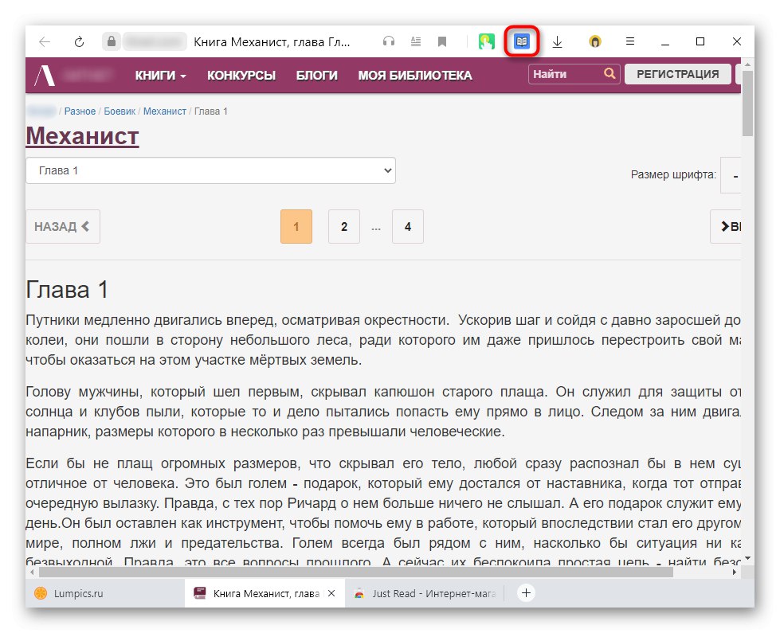Collapse the hidden pages via the '...' pagination expander
This screenshot has height=633, width=780.
pyautogui.click(x=376, y=226)
